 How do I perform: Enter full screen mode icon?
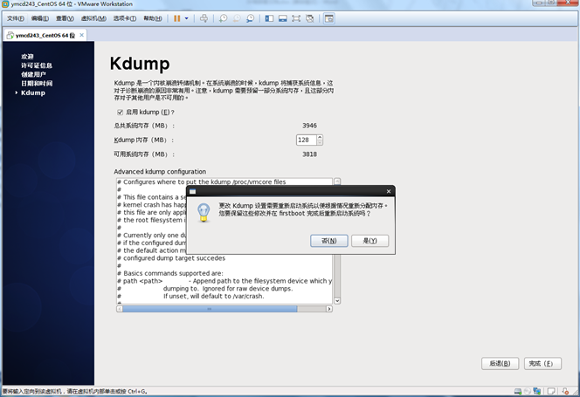[x=296, y=18]
